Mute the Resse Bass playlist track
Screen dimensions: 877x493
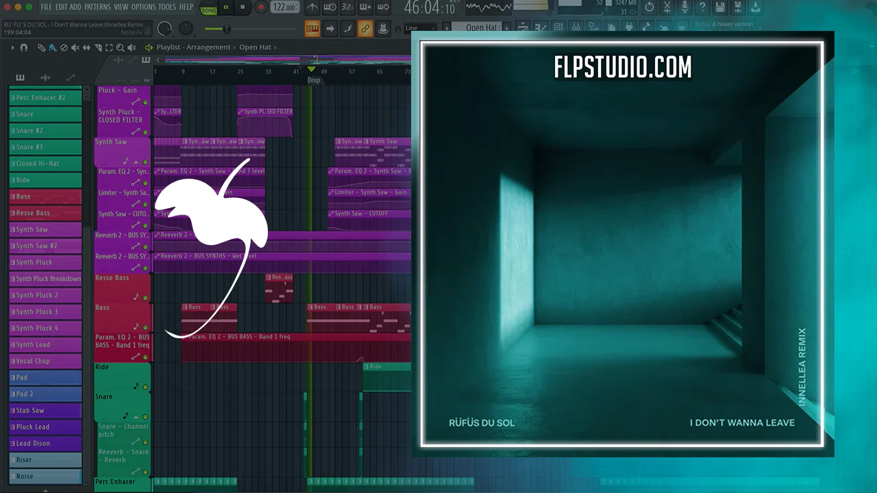pos(145,297)
